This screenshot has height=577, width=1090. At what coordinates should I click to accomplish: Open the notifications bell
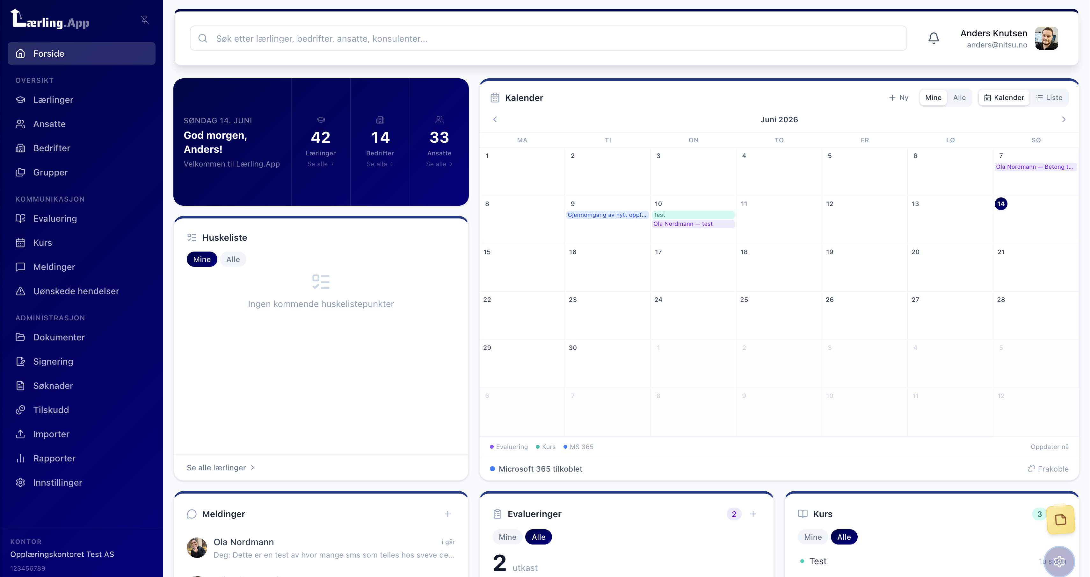click(934, 39)
